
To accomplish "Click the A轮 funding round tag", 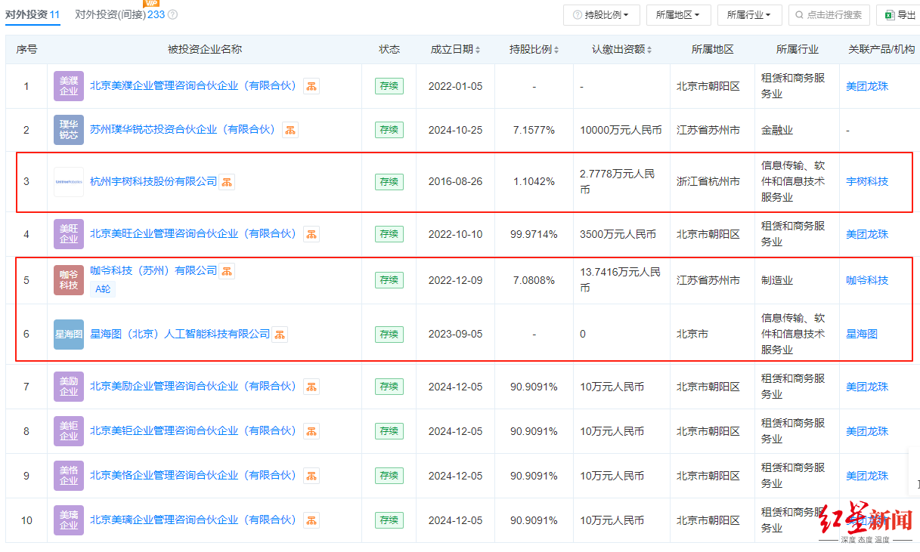I will pyautogui.click(x=103, y=288).
